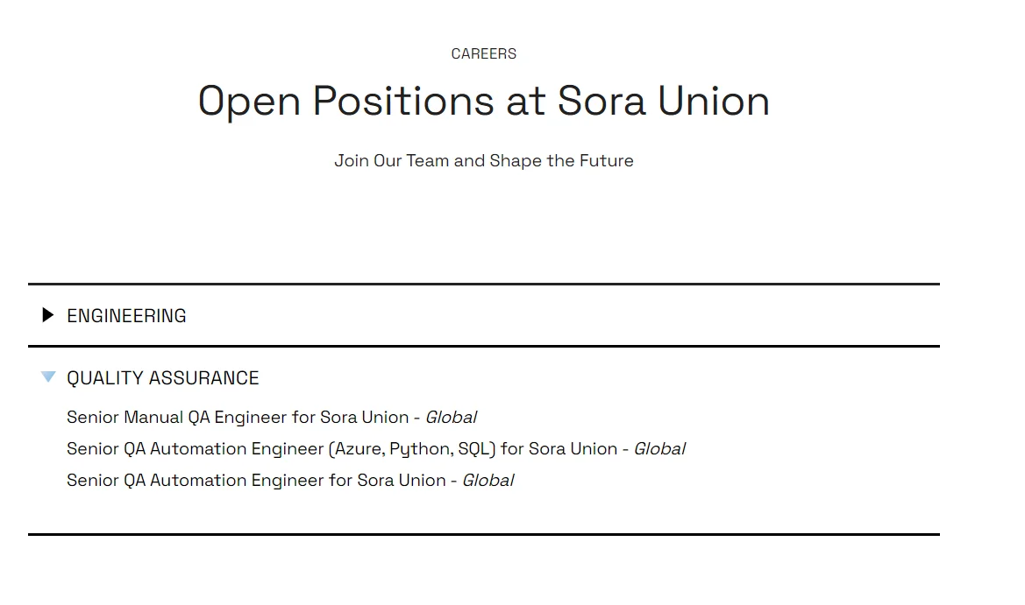Collapse the Quality Assurance blue triangle

48,377
